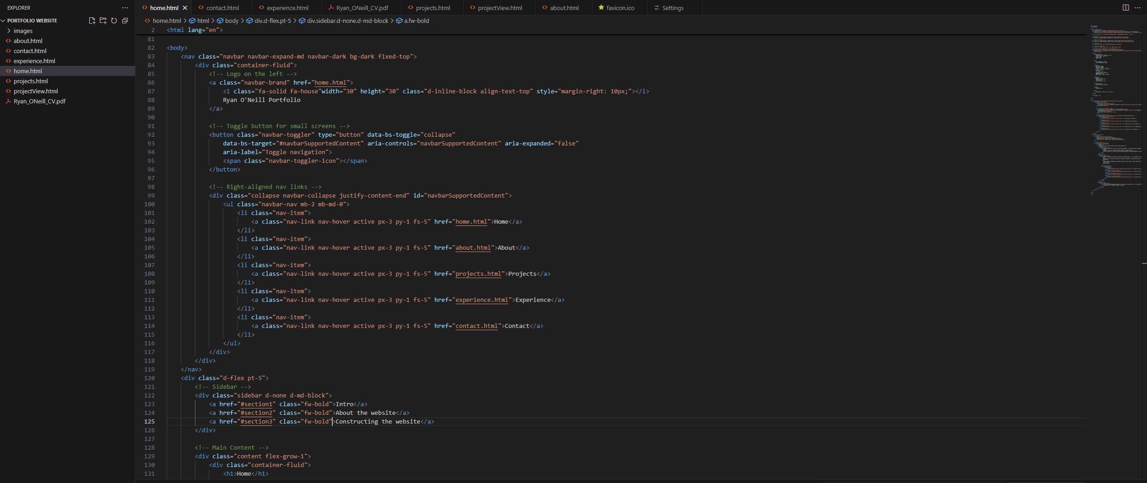Click the html breadcrumb symbol icon
This screenshot has height=483, width=1147.
[x=192, y=21]
